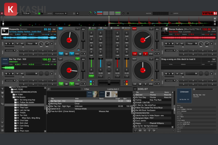The width and height of the screenshot is (218, 145).
Task: Switch to the SCRATCH tab
Action: coord(115,28)
